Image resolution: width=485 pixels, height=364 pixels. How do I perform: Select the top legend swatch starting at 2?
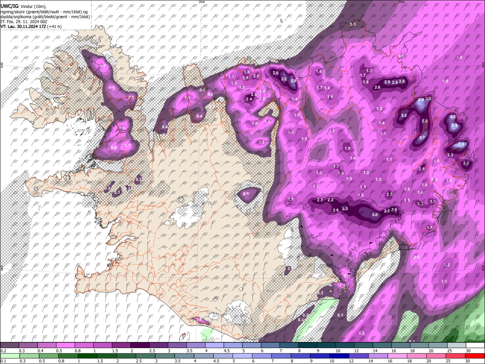click(140, 345)
